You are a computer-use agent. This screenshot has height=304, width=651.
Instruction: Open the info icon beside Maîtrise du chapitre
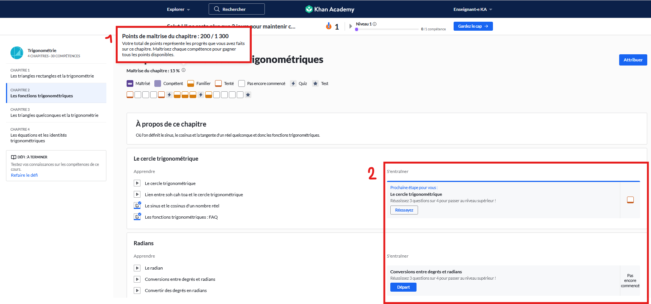[x=184, y=70]
